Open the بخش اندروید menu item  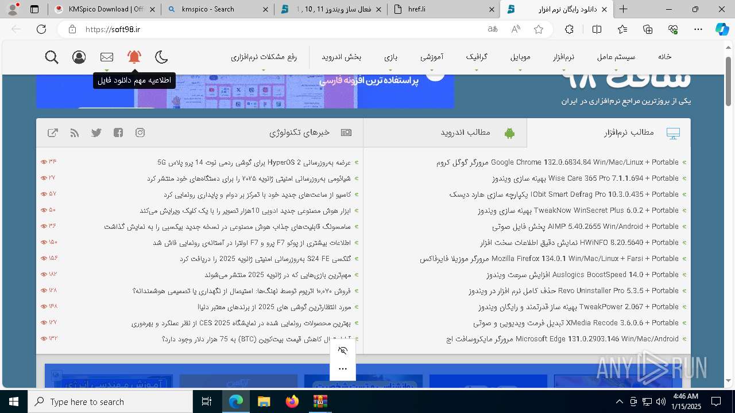pos(341,57)
